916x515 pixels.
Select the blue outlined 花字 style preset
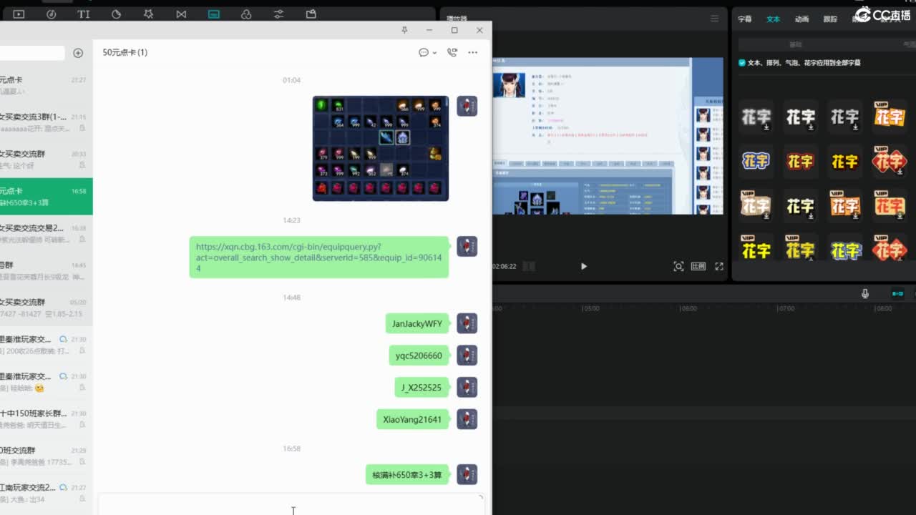pos(756,162)
